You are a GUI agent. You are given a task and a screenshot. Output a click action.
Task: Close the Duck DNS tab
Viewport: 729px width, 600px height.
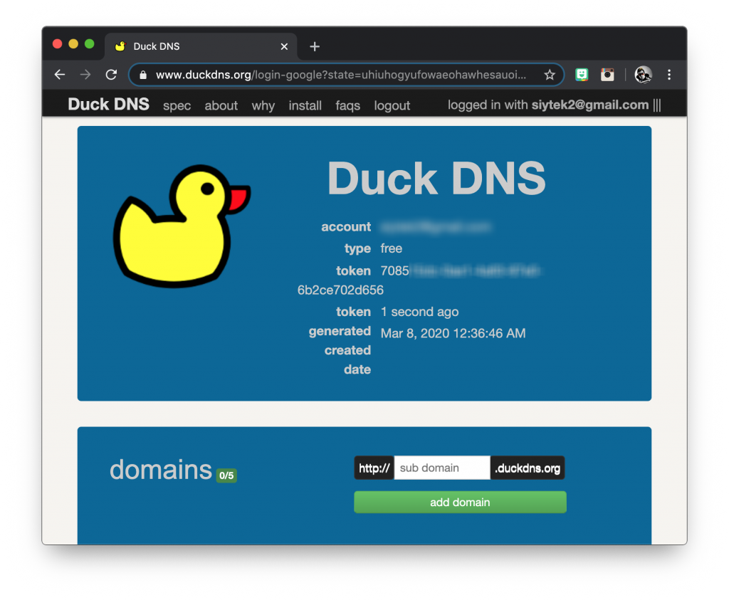[x=284, y=46]
